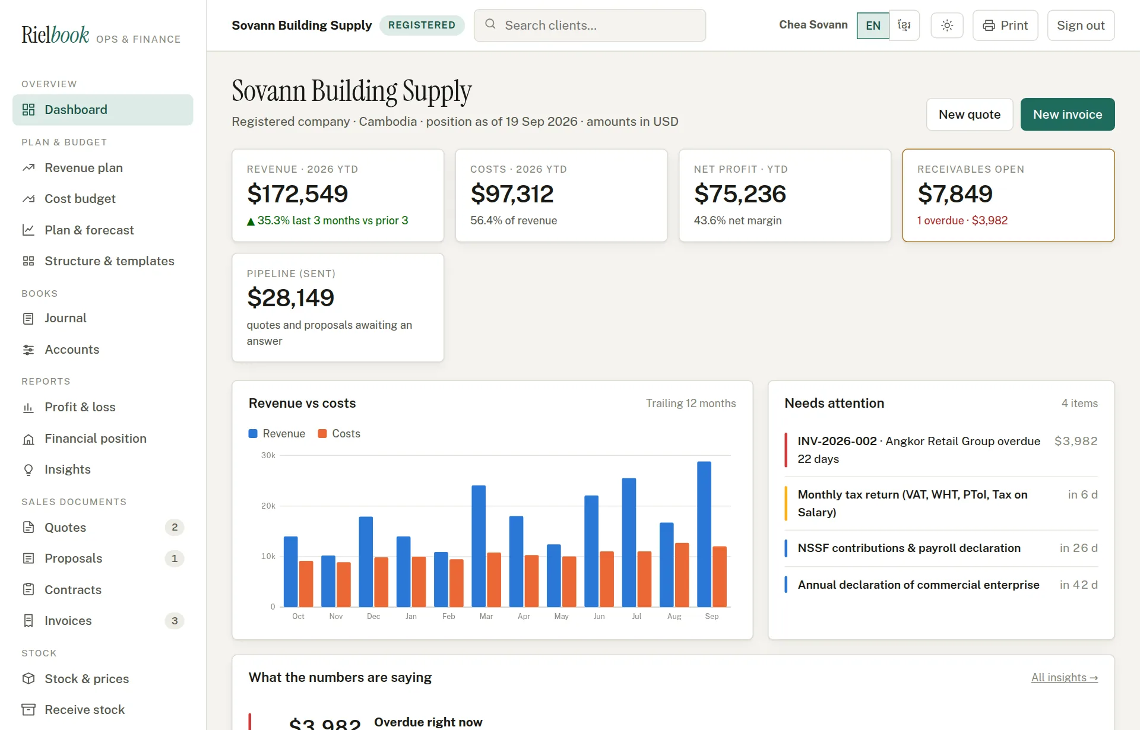This screenshot has height=730, width=1140.
Task: Open the Monthly tax return reminder
Action: pos(941,503)
